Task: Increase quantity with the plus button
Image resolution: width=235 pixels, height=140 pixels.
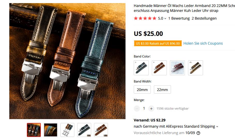Action: tap(151, 109)
